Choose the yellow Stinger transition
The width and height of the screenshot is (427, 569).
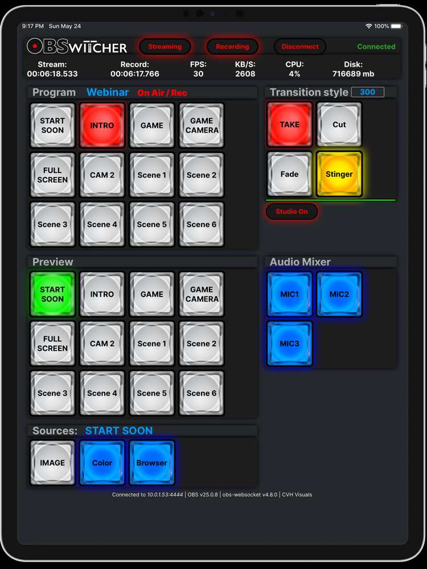click(x=339, y=174)
